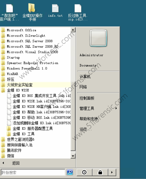Click 金蝶 K3 帮助.lnk entry
The width and height of the screenshot is (146, 179).
pyautogui.click(x=39, y=112)
